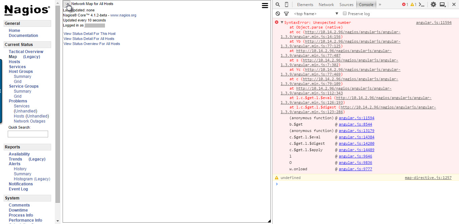This screenshot has height=224, width=459.
Task: Click the DevTools inspect element magnifier icon
Action: click(278, 4)
